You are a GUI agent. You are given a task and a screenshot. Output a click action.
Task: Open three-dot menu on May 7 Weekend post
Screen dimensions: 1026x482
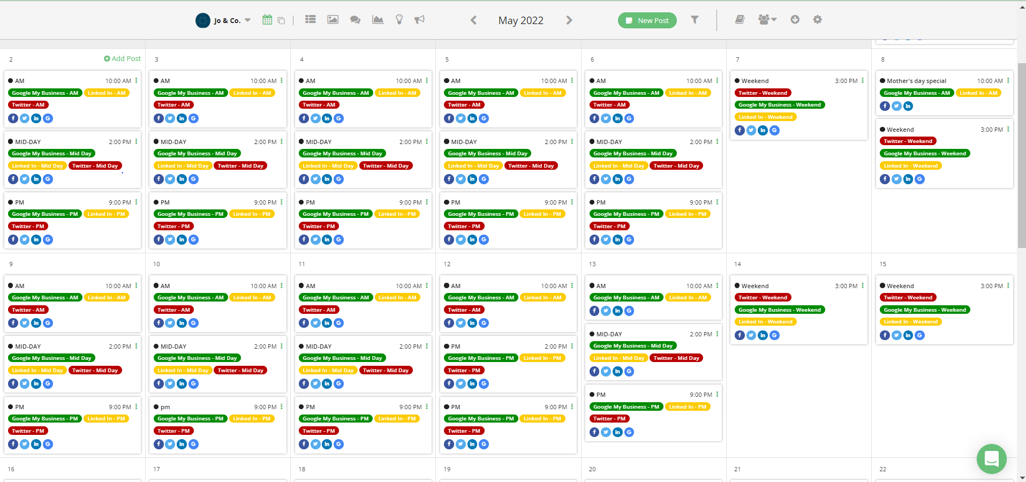(x=863, y=81)
